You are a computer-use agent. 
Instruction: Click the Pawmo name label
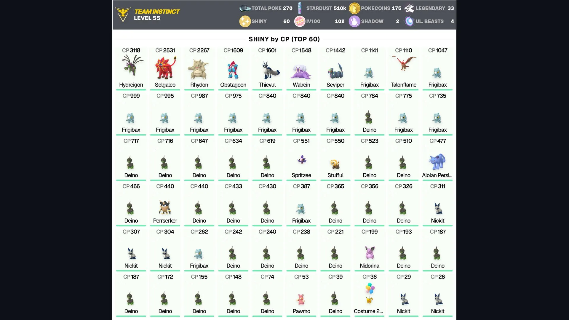pos(301,311)
